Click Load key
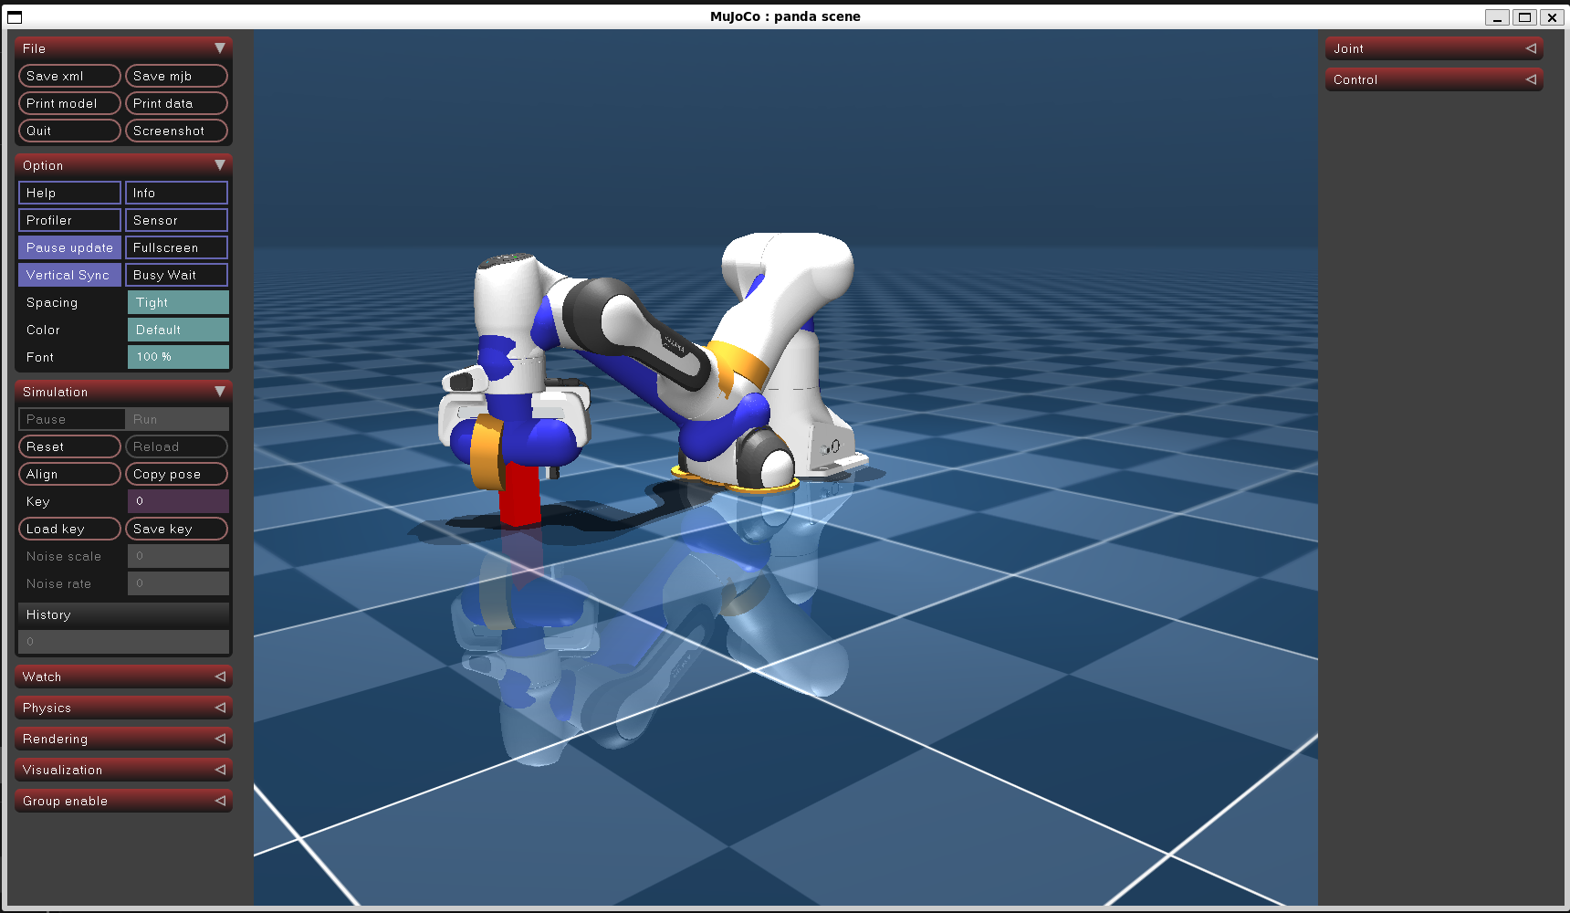1570x913 pixels. click(x=69, y=529)
